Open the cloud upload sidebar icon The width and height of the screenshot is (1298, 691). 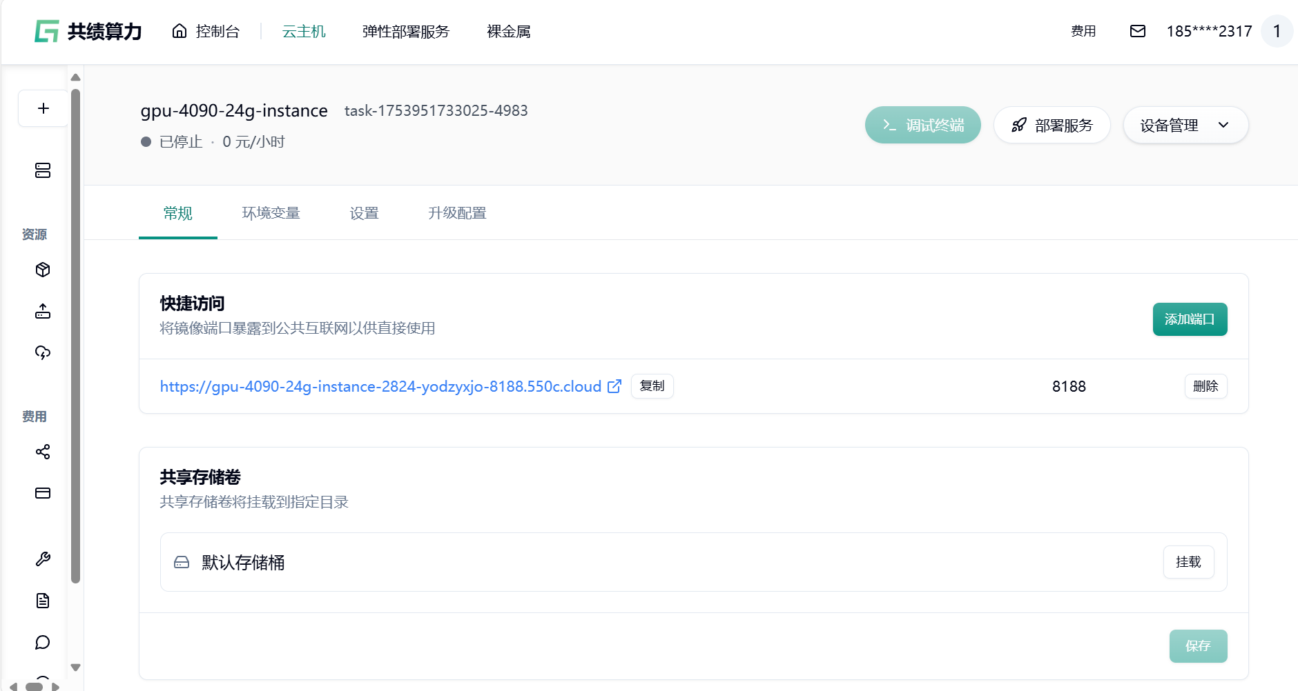pyautogui.click(x=43, y=352)
